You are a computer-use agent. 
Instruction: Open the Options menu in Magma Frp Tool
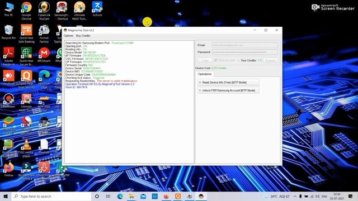[x=68, y=36]
